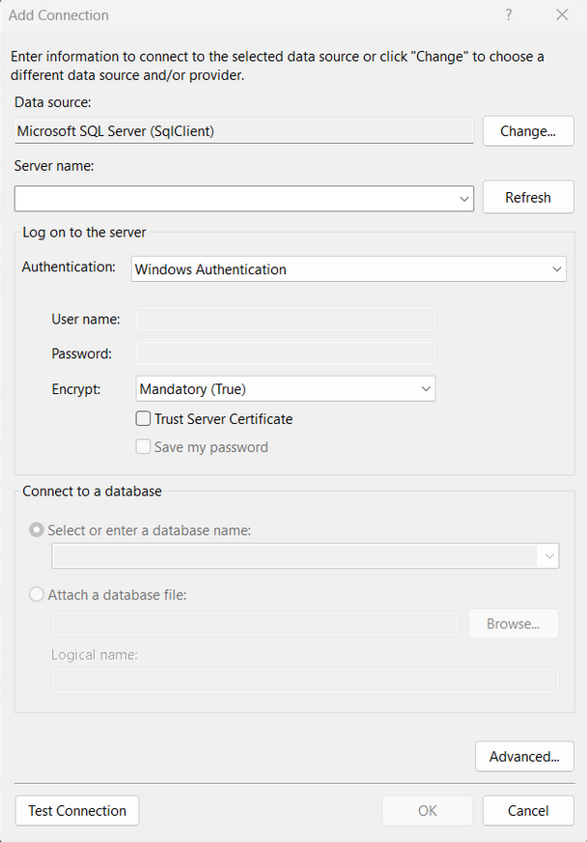The width and height of the screenshot is (587, 842).
Task: Click the Data source Microsoft SQL Server field
Action: pyautogui.click(x=244, y=131)
